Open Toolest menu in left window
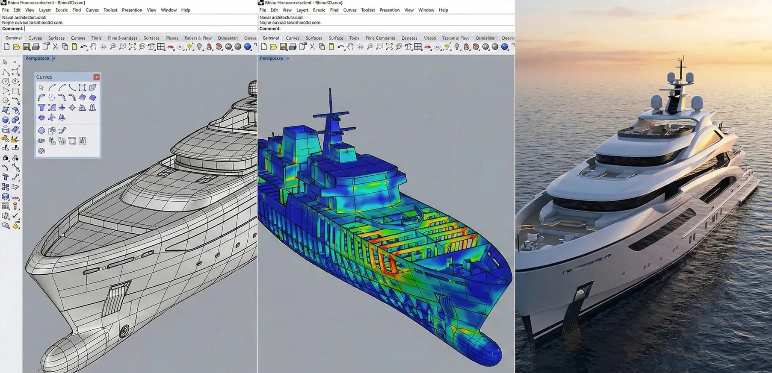772x373 pixels. (110, 10)
